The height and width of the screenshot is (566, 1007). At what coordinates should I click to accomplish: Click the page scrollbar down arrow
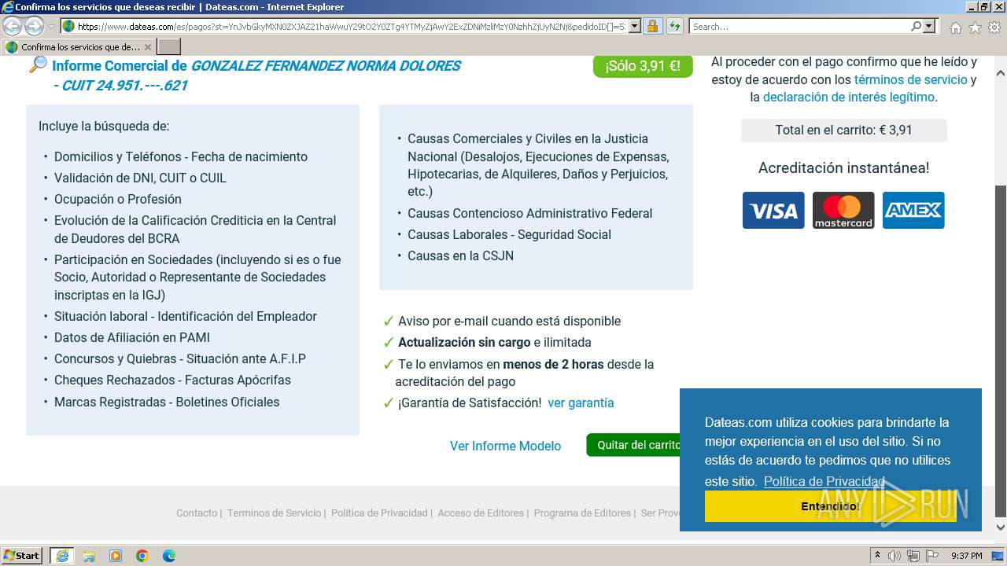[1001, 527]
